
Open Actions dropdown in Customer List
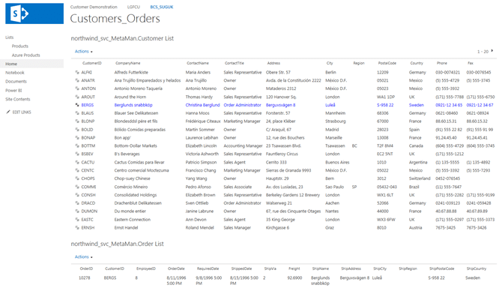84,51
